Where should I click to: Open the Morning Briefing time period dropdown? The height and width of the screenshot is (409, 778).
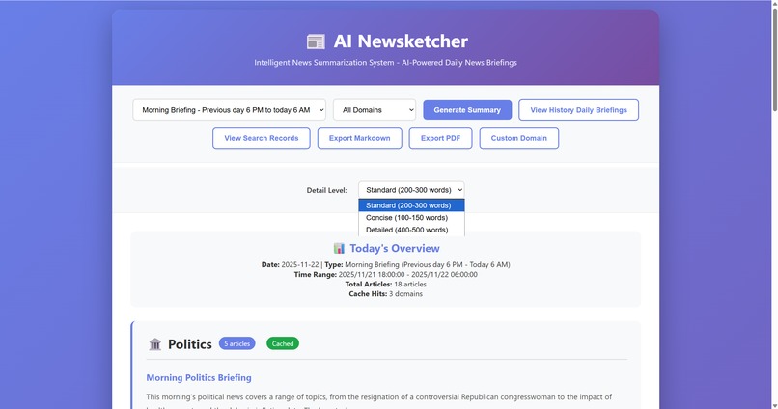(x=229, y=110)
